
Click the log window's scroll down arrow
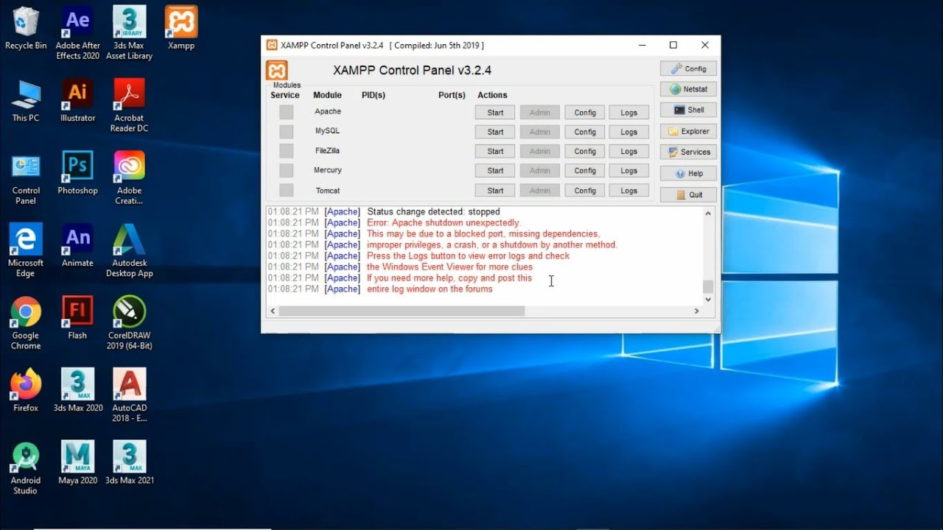pyautogui.click(x=708, y=299)
